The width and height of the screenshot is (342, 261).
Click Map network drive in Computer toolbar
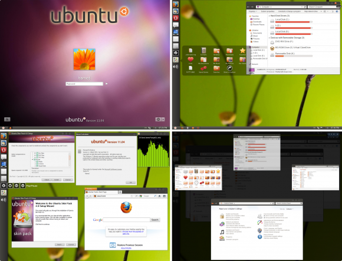[x=311, y=11]
